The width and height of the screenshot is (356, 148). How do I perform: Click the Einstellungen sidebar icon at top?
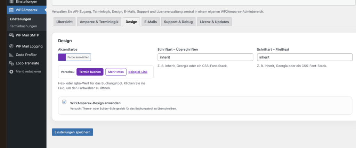click(x=11, y=2)
